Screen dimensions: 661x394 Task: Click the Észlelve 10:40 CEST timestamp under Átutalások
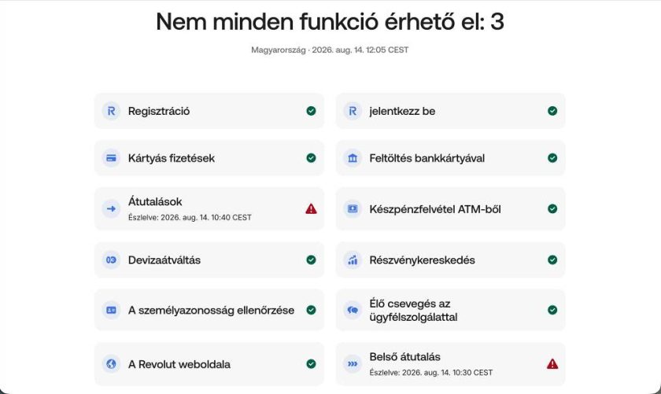(190, 217)
